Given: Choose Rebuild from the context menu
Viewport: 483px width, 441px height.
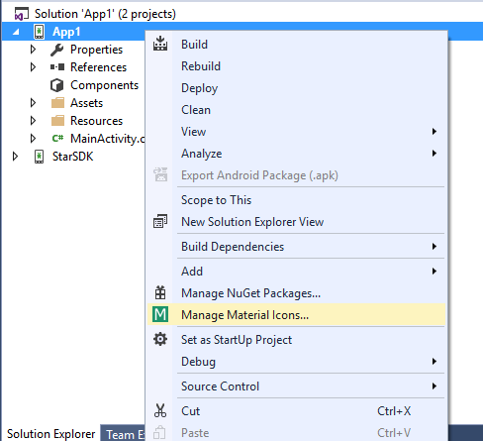Looking at the screenshot, I should 296,66.
